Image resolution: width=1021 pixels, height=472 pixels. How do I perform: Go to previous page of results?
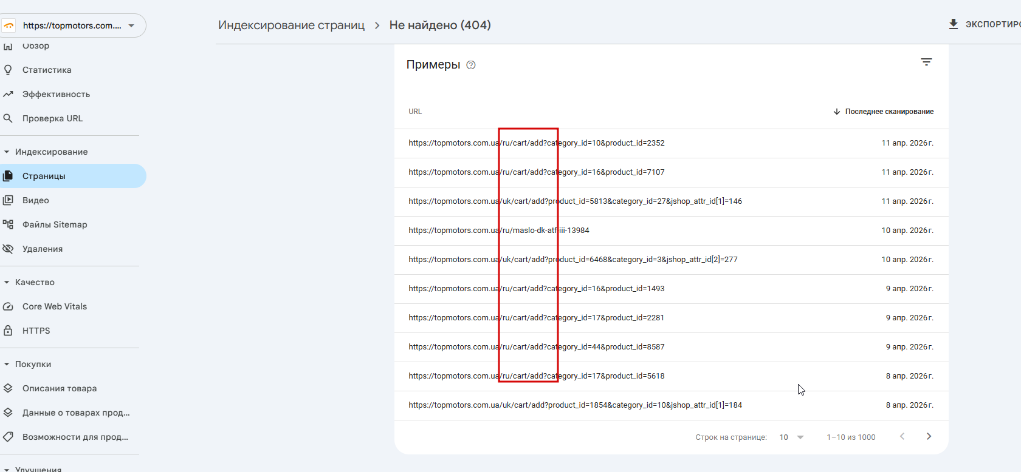click(902, 437)
